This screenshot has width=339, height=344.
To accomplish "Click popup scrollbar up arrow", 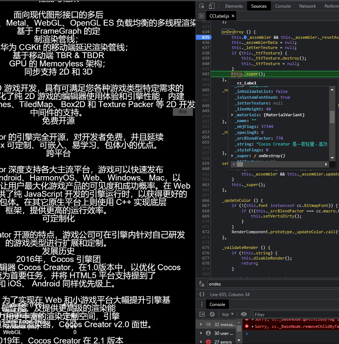I will [332, 90].
